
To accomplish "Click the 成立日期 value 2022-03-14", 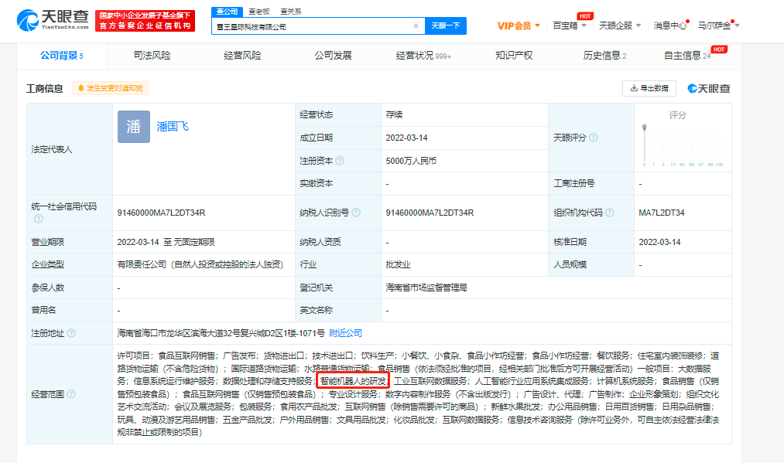I will [x=406, y=138].
